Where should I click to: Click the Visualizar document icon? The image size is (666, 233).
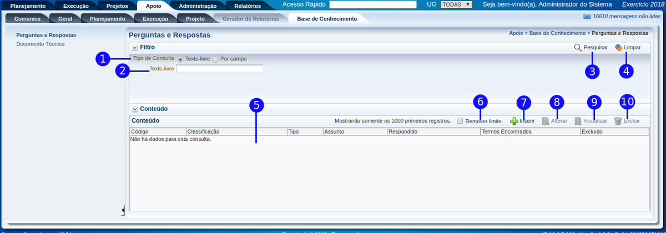tap(578, 121)
